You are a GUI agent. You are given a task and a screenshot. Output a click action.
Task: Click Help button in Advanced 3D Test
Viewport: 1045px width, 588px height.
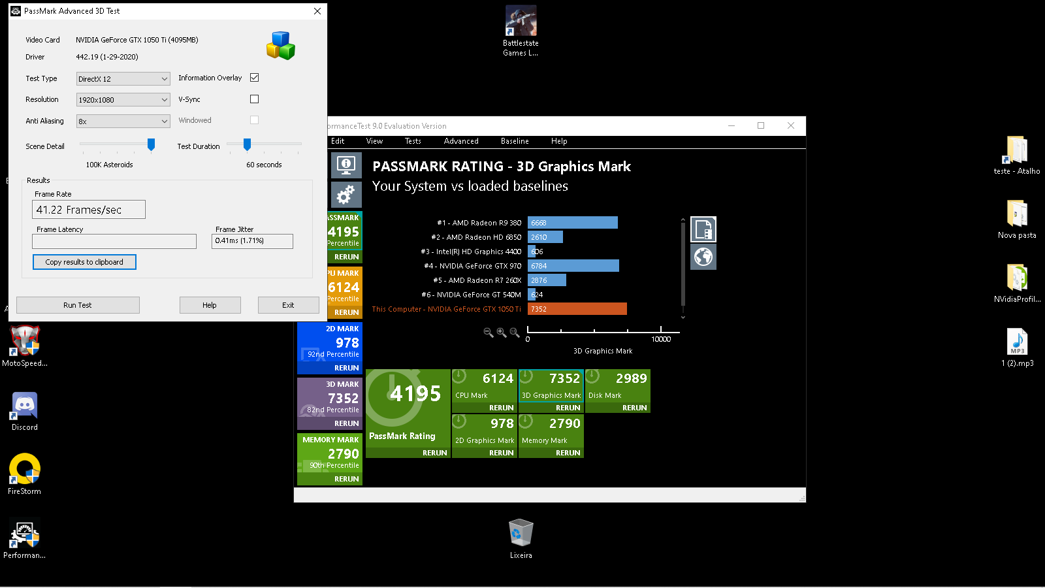tap(210, 305)
